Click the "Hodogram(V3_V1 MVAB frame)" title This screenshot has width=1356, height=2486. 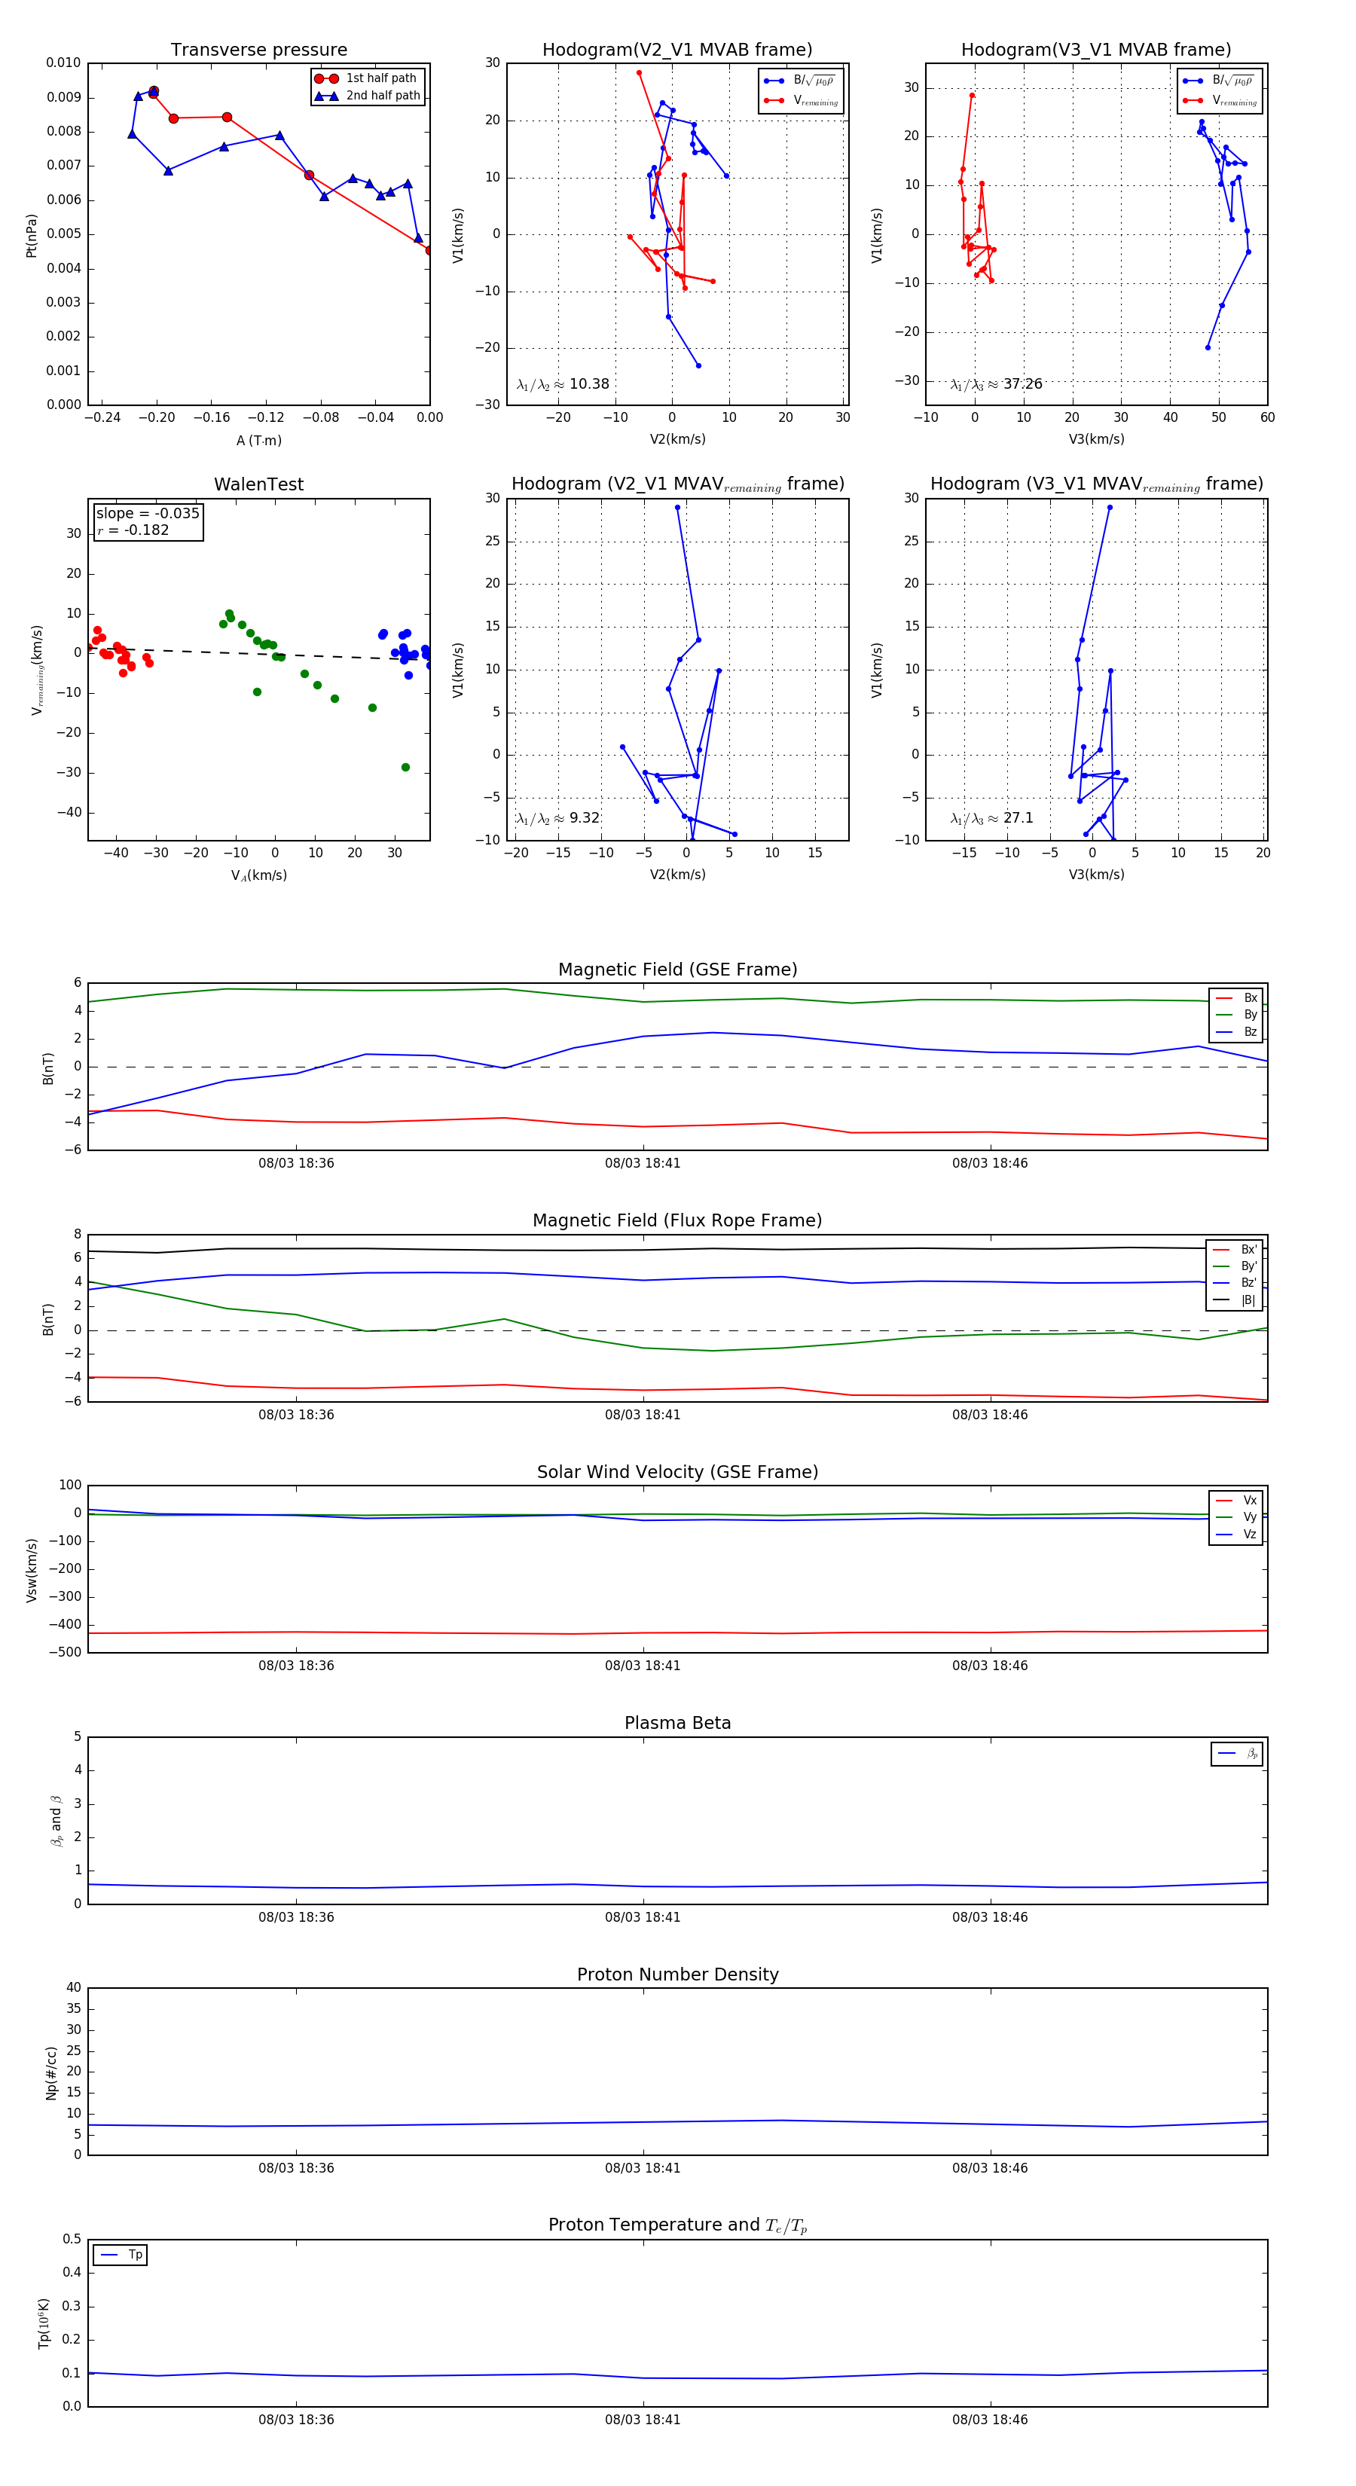pyautogui.click(x=1096, y=50)
